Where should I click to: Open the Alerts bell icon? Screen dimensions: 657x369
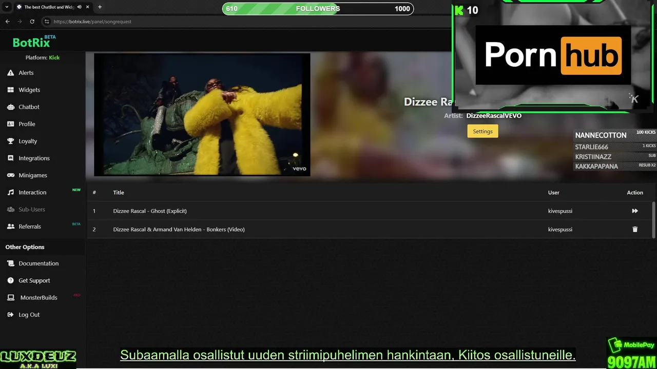pyautogui.click(x=10, y=73)
